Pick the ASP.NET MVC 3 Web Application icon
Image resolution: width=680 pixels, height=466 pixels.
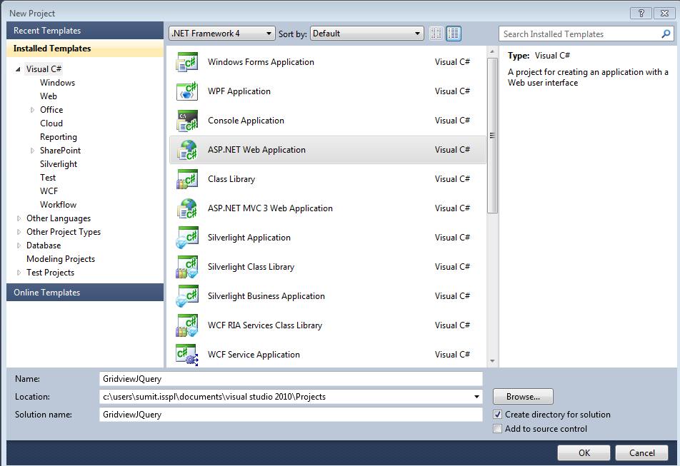pyautogui.click(x=186, y=209)
